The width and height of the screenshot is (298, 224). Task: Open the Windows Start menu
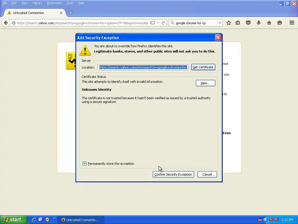[14, 220]
